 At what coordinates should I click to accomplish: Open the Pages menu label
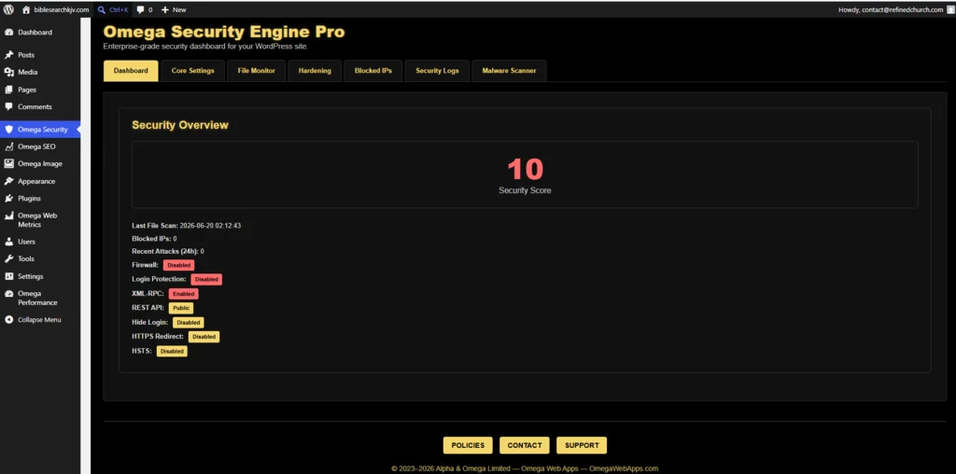(x=27, y=90)
